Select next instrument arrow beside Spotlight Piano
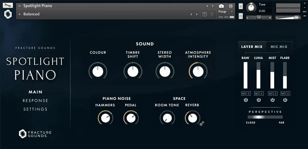Viewport: 308px width, 149px height. click(213, 6)
